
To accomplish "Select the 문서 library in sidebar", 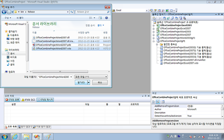I will [12, 54].
